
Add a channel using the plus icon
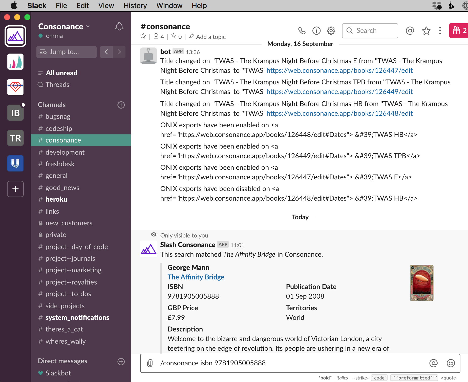[x=121, y=105]
